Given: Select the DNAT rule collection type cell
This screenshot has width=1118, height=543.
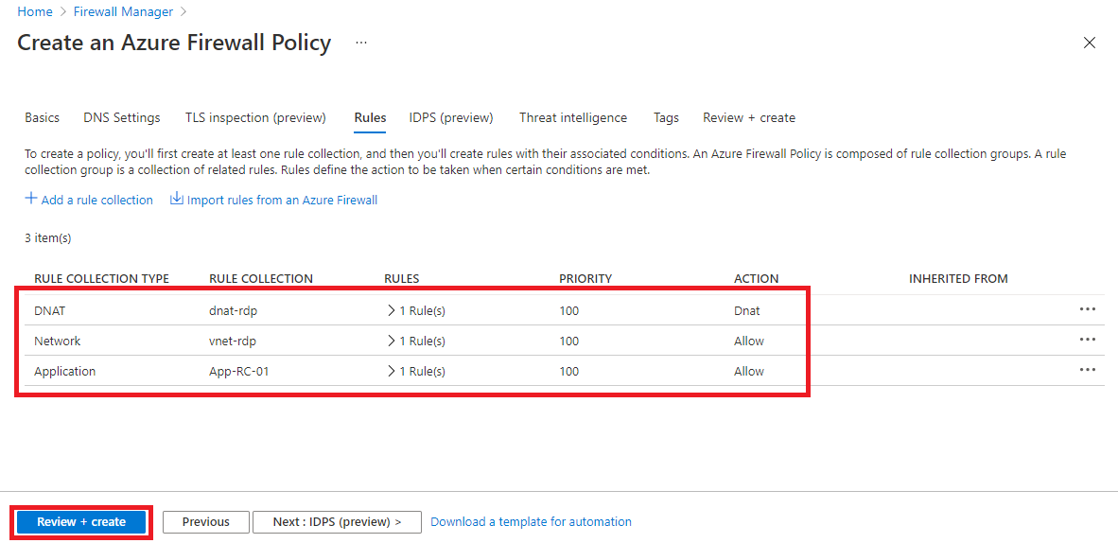Looking at the screenshot, I should [49, 311].
